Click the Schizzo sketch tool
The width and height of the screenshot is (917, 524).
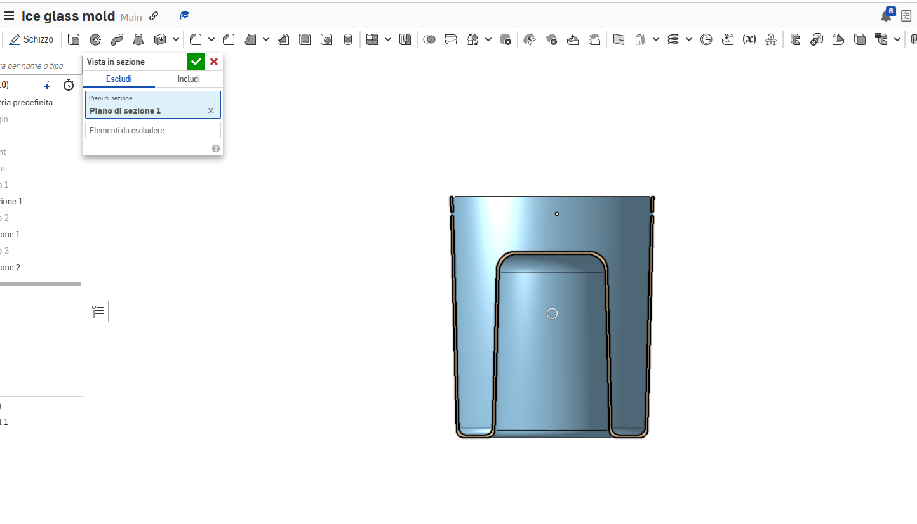pyautogui.click(x=32, y=39)
